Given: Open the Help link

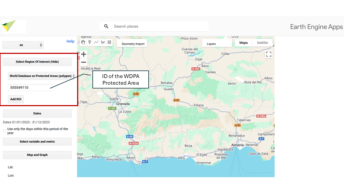Looking at the screenshot, I should [70, 41].
